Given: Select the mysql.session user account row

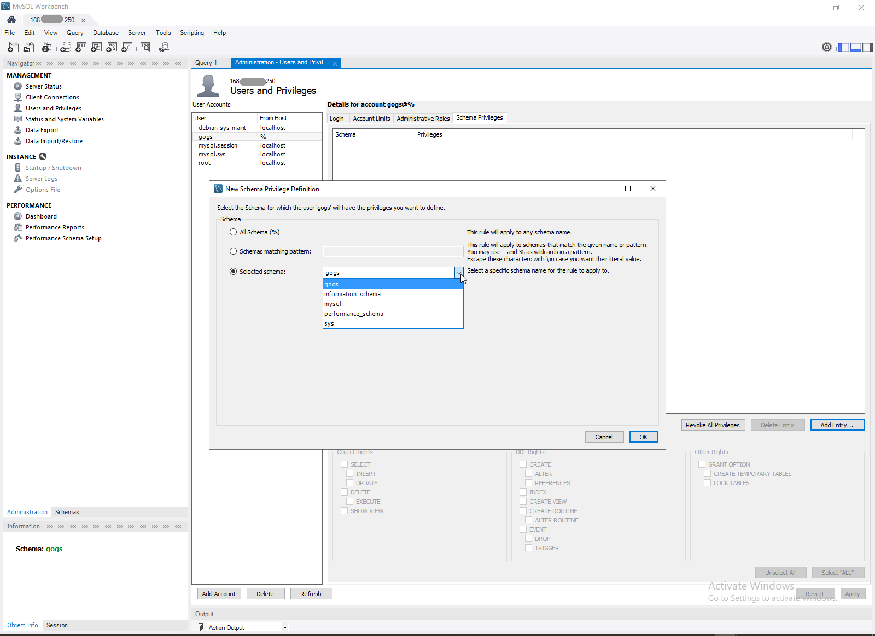Looking at the screenshot, I should coord(257,145).
